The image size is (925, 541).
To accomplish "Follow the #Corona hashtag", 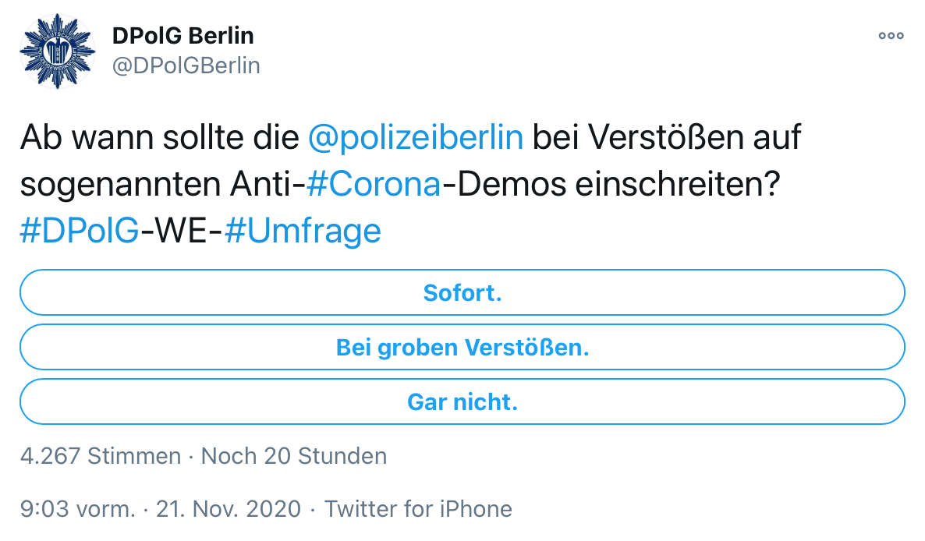I will click(374, 185).
